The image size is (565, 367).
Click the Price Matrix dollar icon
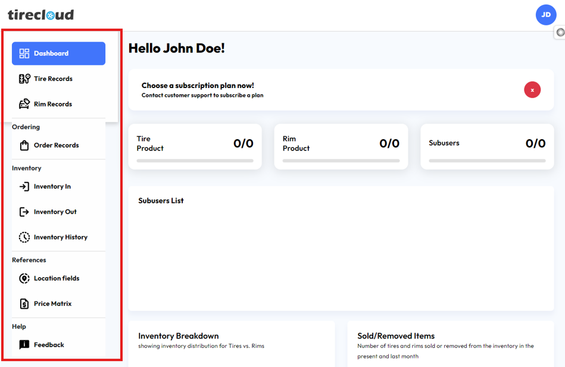pos(24,303)
